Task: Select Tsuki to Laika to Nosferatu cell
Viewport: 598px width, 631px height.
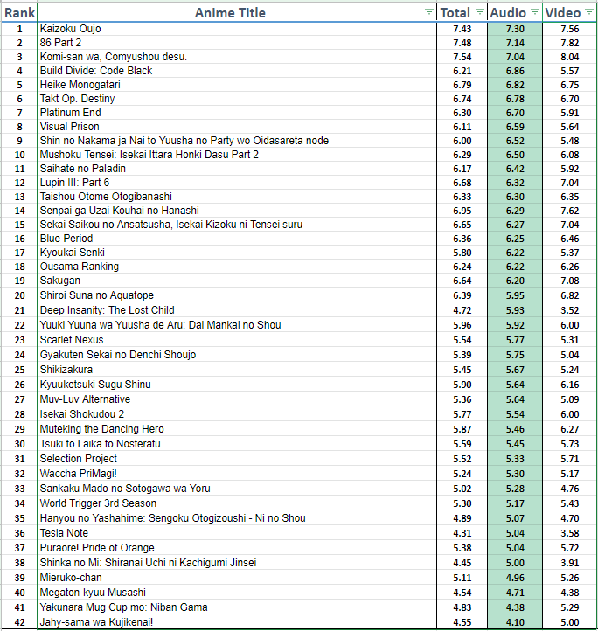Action: tap(237, 444)
